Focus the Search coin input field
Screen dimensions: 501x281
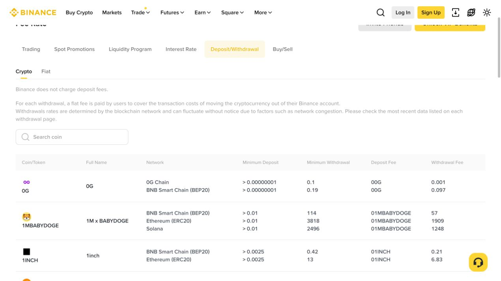72,137
